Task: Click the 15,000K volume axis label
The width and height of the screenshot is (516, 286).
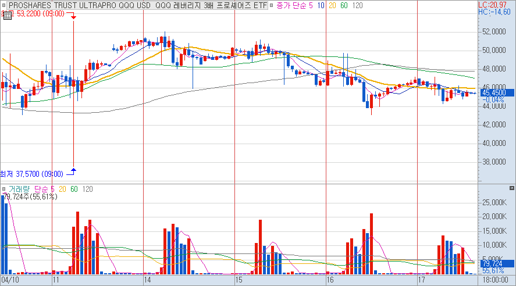Action: (494, 231)
